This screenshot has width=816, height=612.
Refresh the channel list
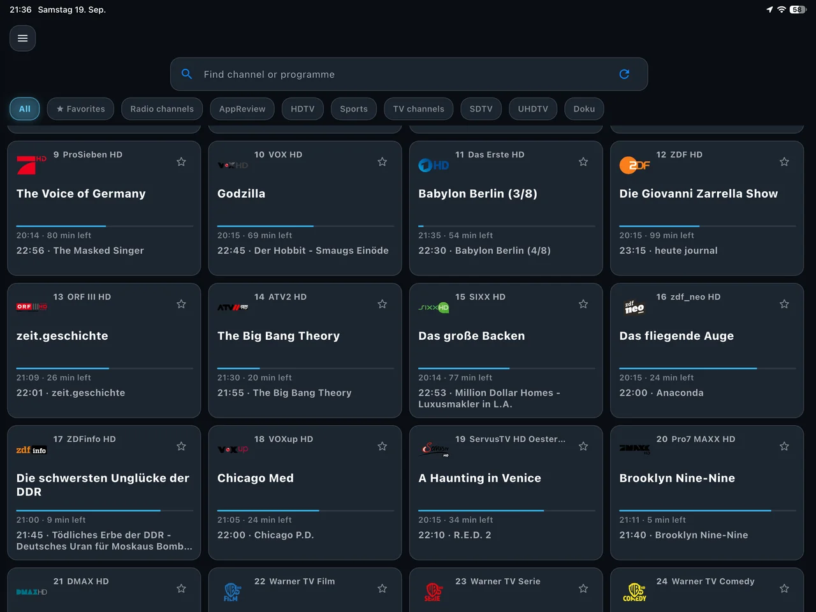click(625, 74)
